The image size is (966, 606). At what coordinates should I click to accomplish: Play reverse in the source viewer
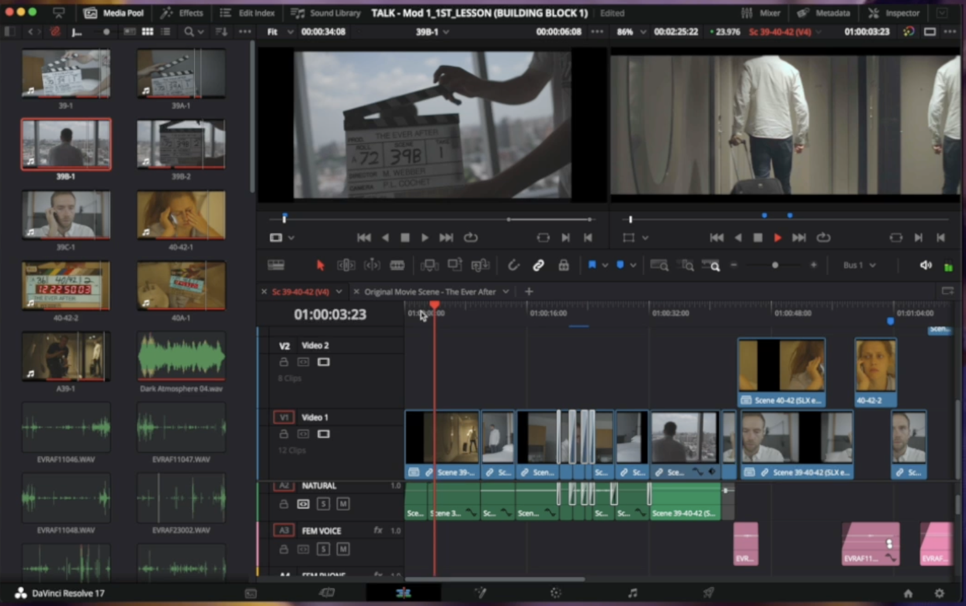click(385, 238)
